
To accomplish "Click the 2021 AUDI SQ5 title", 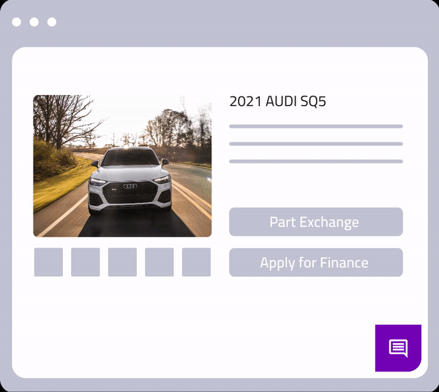I will 278,101.
